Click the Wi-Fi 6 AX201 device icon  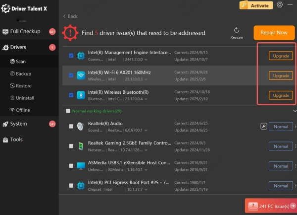coord(81,75)
